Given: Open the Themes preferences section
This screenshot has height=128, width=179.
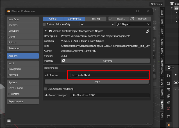Looking at the screenshot, I should point(23,25).
